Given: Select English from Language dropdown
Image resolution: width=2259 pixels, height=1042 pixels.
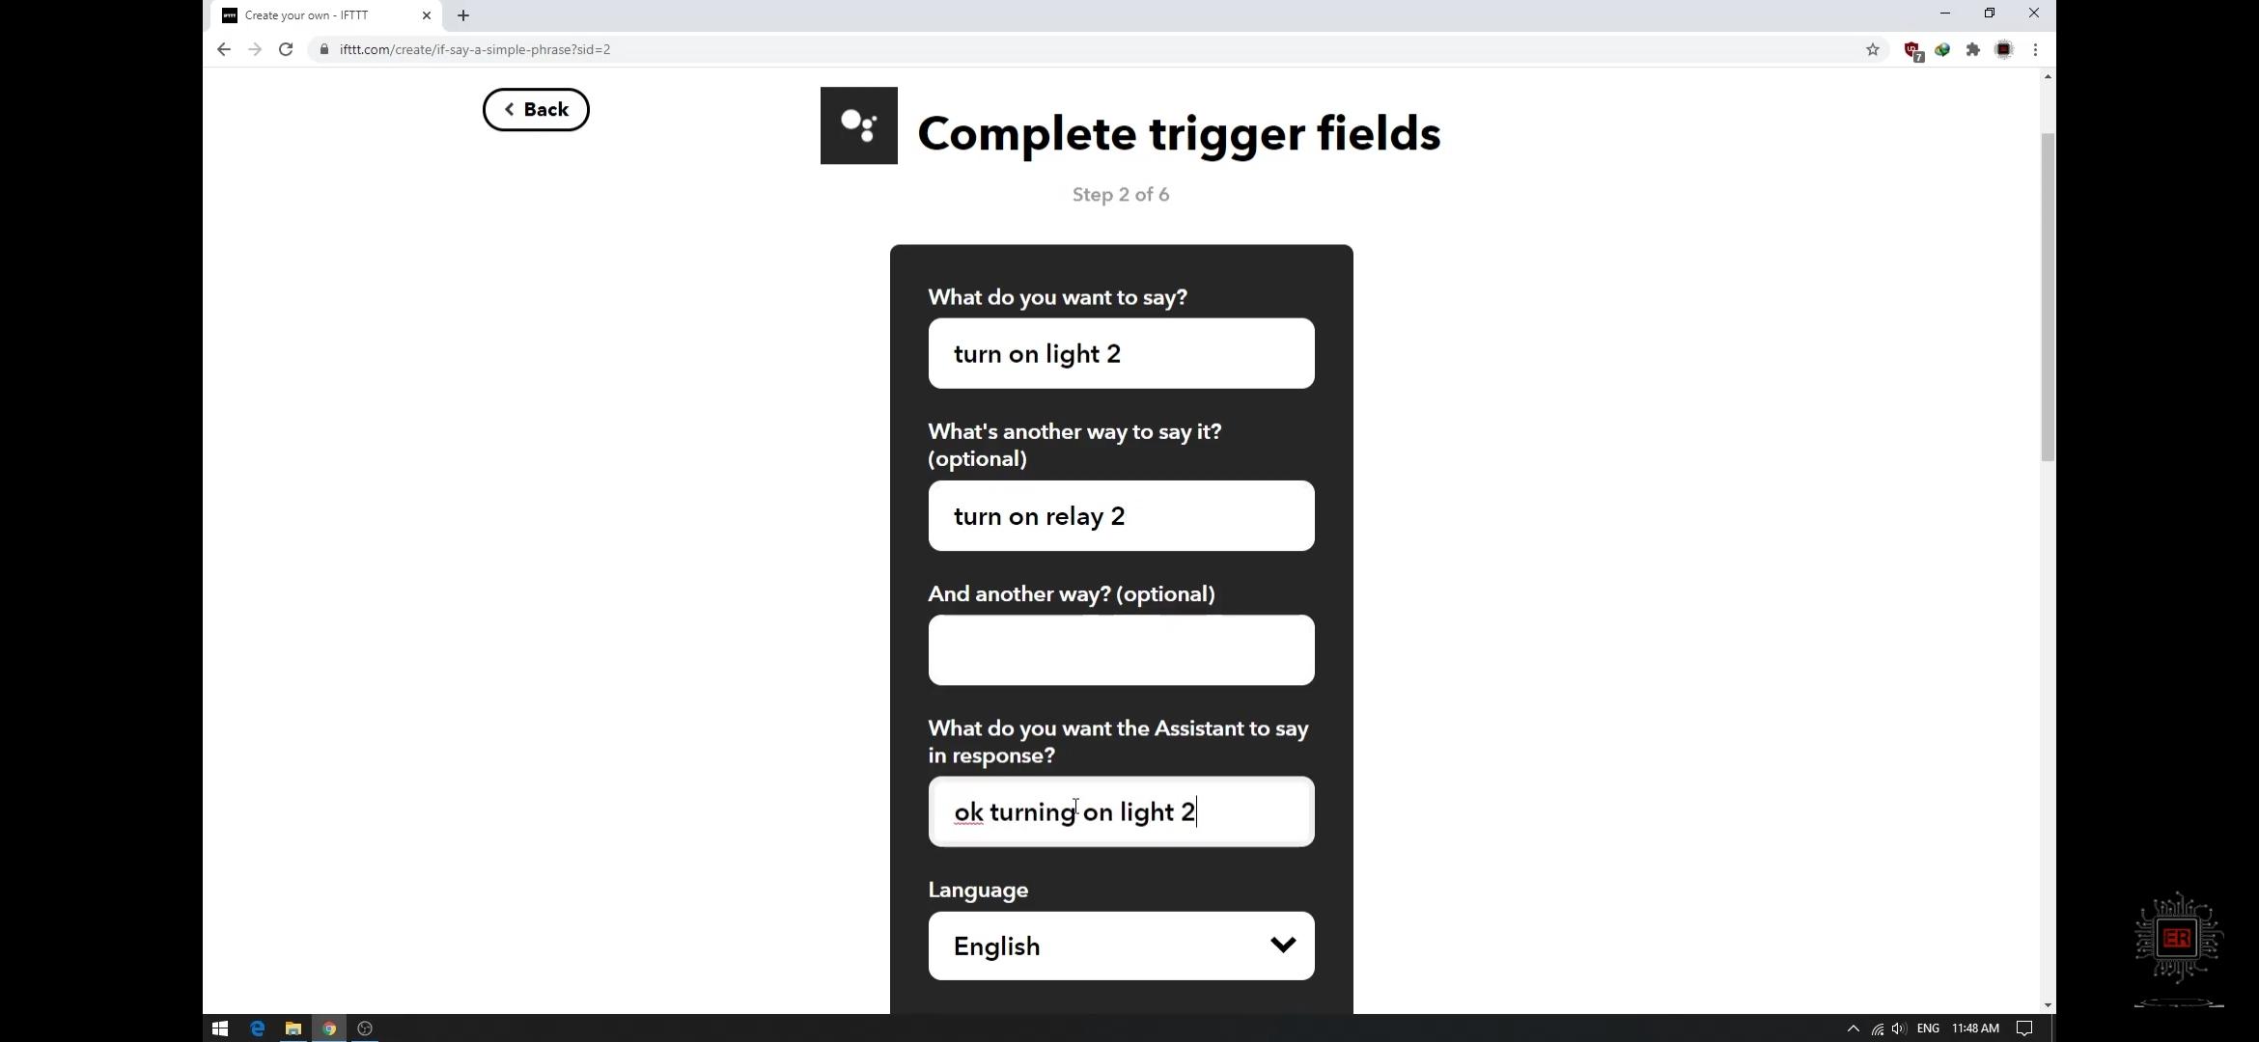Looking at the screenshot, I should (1123, 946).
